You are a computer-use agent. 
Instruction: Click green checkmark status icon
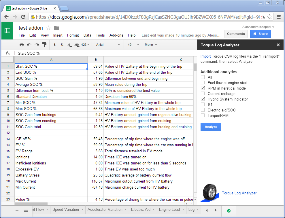tap(229, 211)
